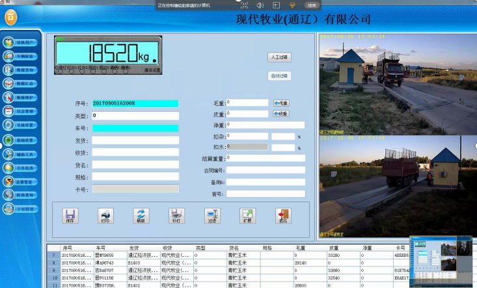Click the 发货 shipper input field

[x=135, y=140]
